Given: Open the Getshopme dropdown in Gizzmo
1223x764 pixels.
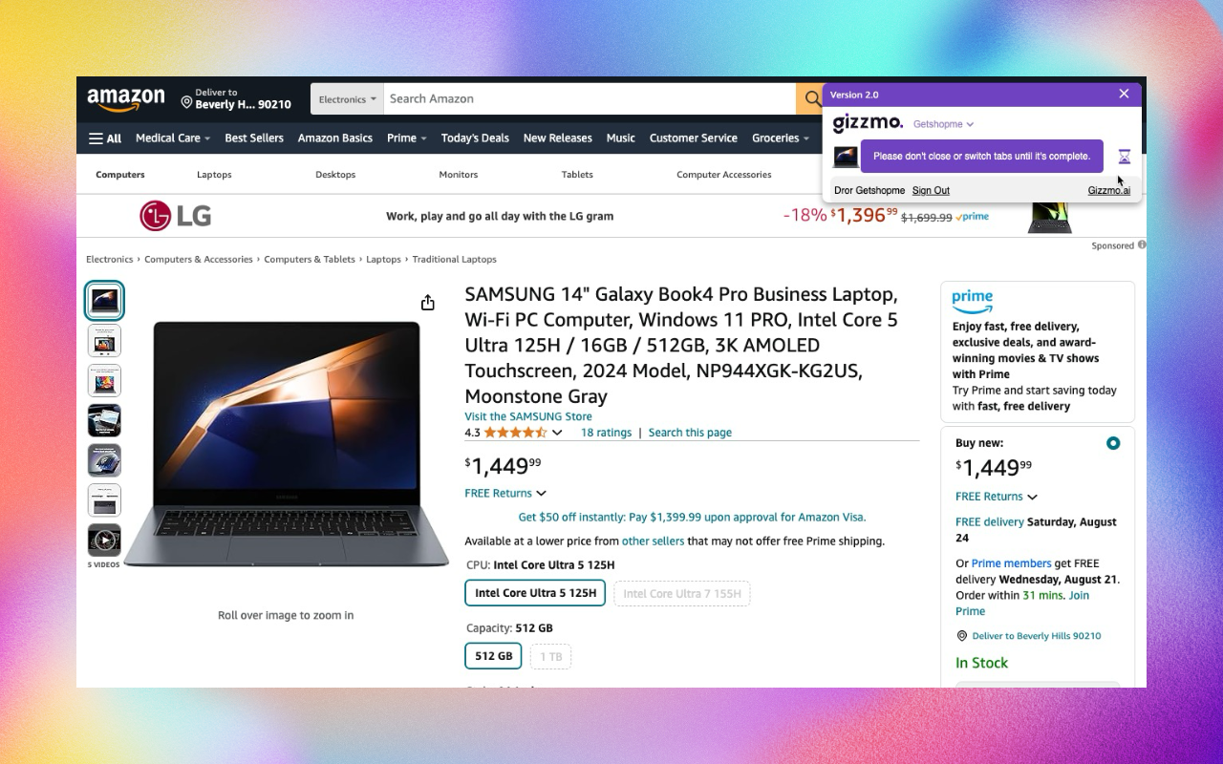Looking at the screenshot, I should pos(943,124).
